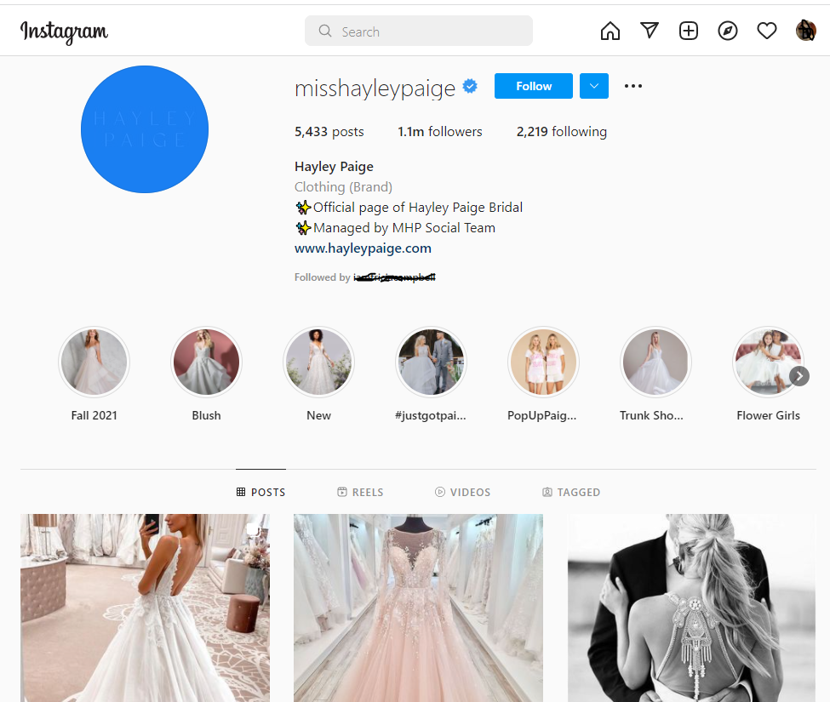This screenshot has width=830, height=702.
Task: Click 'Official page of Hayley Paige Bridal' bio line
Action: pyautogui.click(x=409, y=208)
